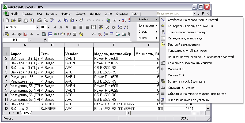Click the Введите вопрос help input box
This screenshot has width=245, height=123.
(174, 13)
